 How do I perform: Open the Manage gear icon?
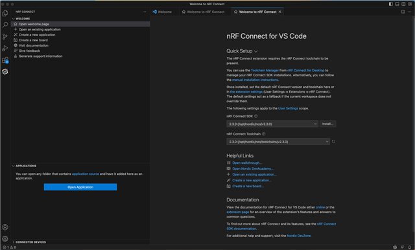pyautogui.click(x=5, y=238)
